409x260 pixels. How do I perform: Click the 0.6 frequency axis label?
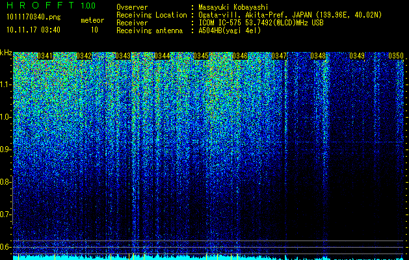(x=5, y=247)
